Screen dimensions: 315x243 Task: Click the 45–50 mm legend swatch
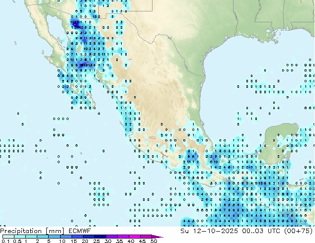point(146,237)
